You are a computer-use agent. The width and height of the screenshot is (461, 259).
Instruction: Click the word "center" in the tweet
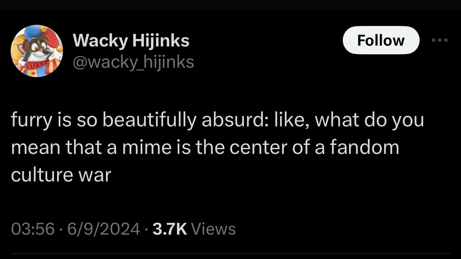point(258,148)
